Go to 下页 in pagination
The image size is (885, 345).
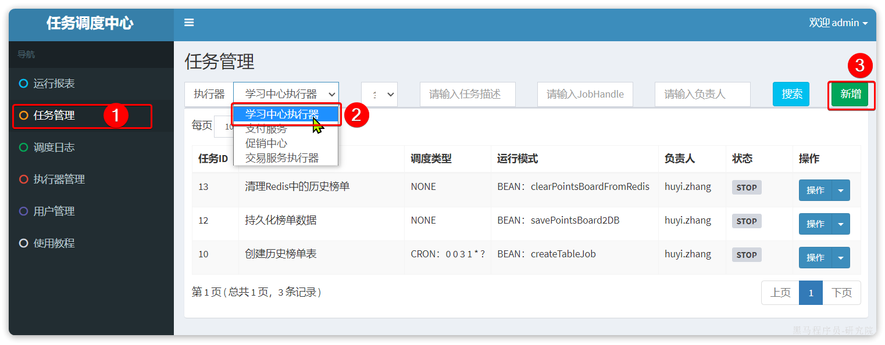click(841, 293)
